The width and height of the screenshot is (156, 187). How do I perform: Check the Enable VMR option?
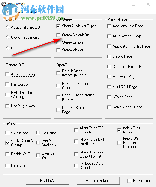pos(7,154)
